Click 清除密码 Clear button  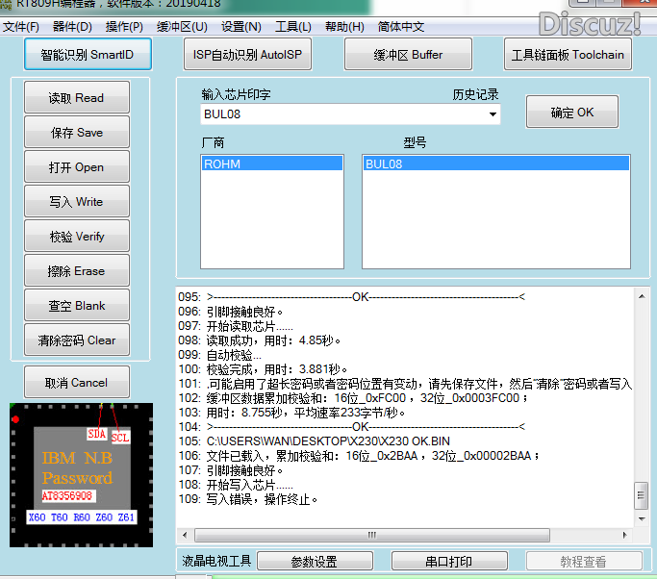click(x=77, y=340)
